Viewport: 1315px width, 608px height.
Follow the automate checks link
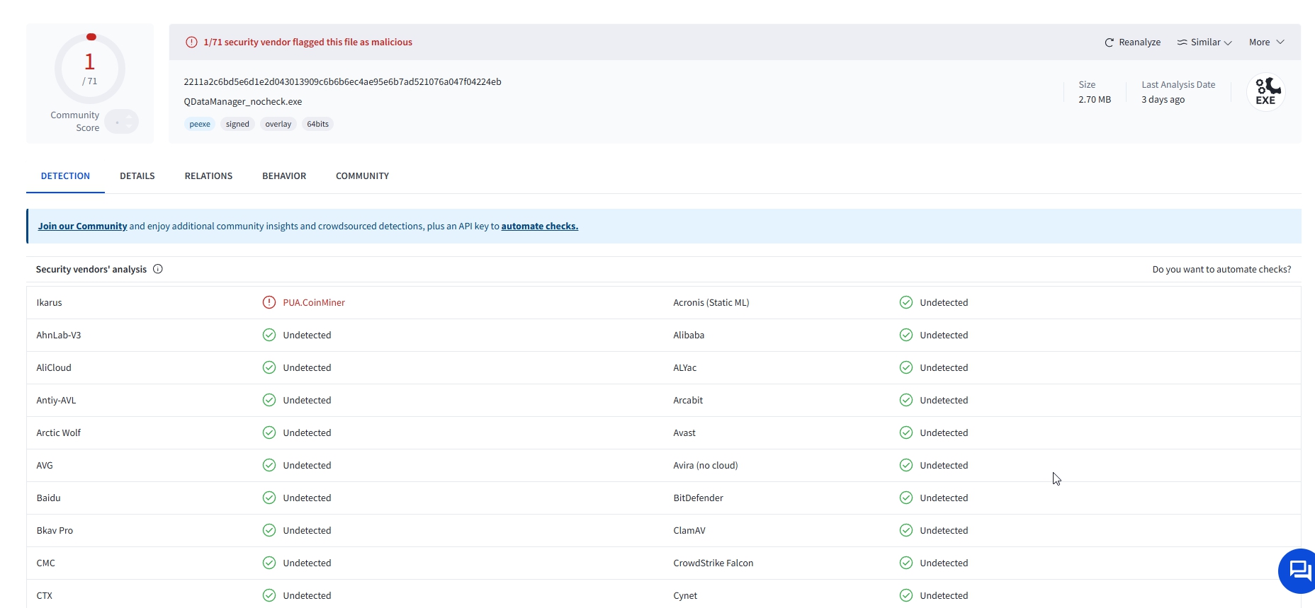[x=540, y=226]
